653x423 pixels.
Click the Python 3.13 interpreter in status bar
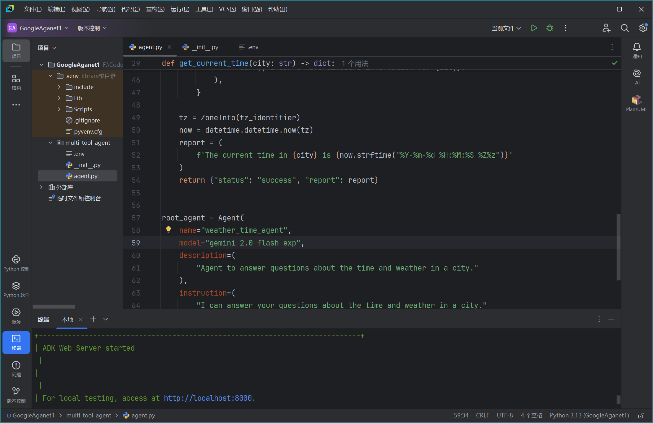(589, 416)
